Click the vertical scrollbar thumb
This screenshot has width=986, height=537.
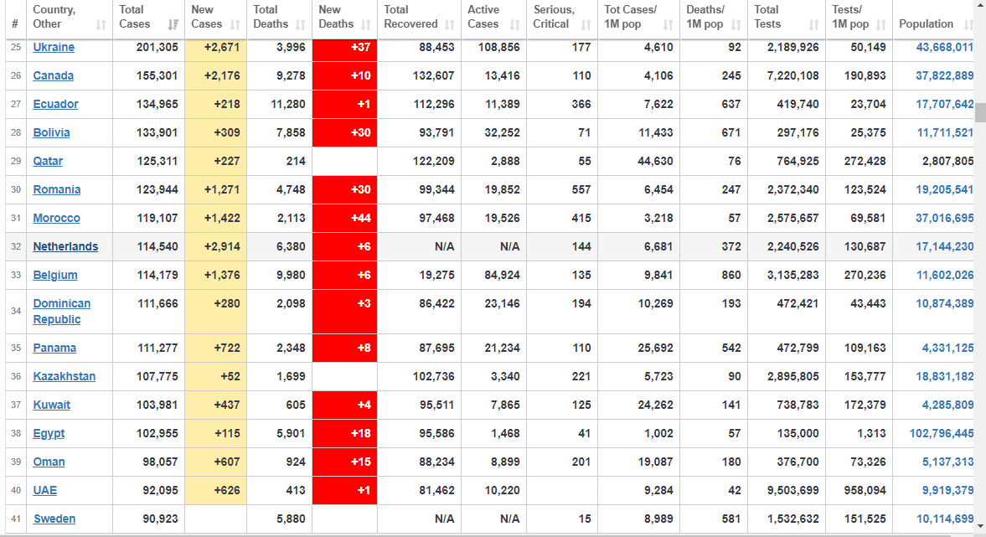coord(980,111)
